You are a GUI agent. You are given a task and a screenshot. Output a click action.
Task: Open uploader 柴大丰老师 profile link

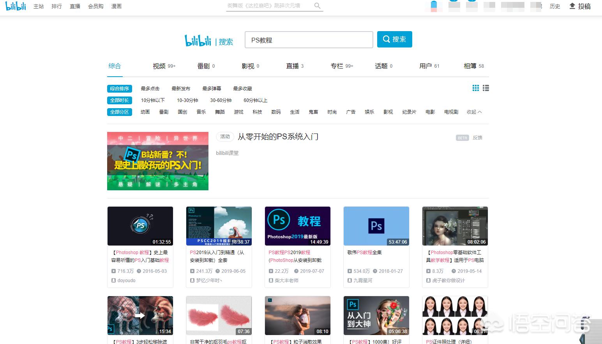286,281
